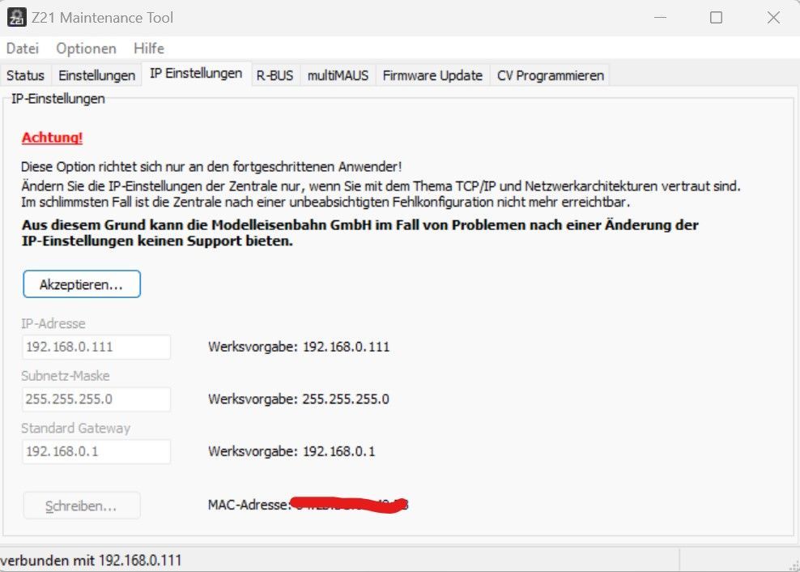Click the Subnetz-Maske field label

(66, 376)
